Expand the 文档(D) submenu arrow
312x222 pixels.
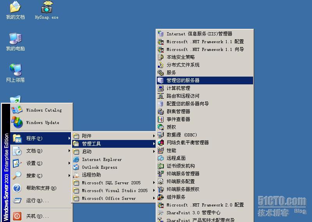coord(69,151)
